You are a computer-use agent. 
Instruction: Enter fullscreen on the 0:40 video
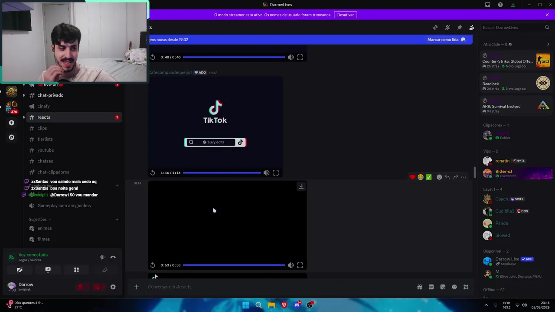pos(300,57)
